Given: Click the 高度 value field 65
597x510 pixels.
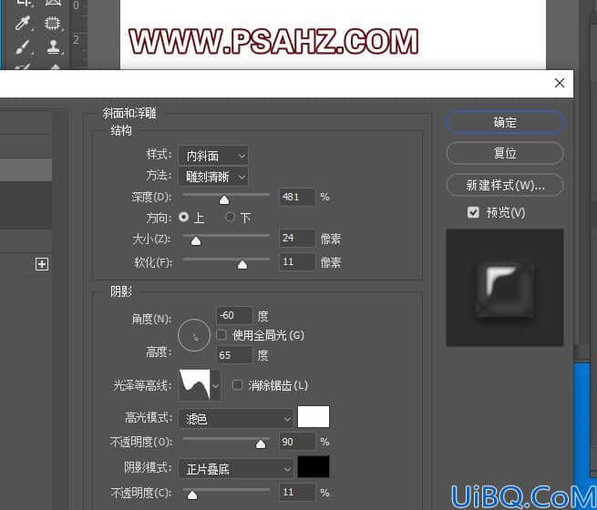Looking at the screenshot, I should pyautogui.click(x=234, y=355).
